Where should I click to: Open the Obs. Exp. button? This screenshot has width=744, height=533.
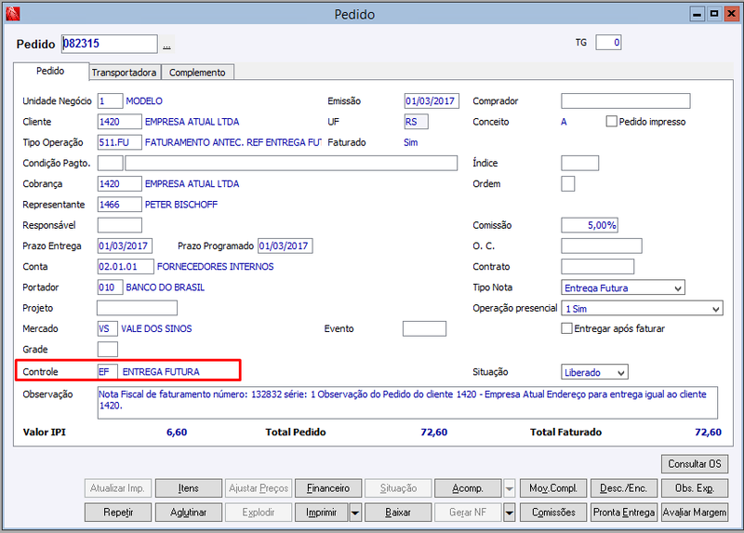pos(694,488)
